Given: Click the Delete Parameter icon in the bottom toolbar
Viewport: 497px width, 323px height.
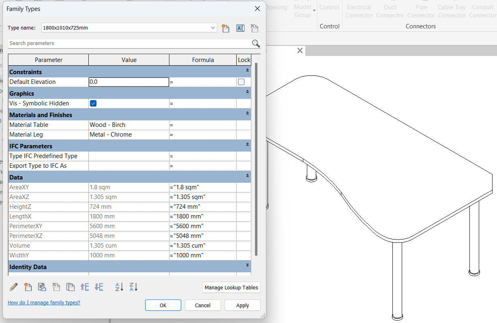Looking at the screenshot, I should coord(56,287).
